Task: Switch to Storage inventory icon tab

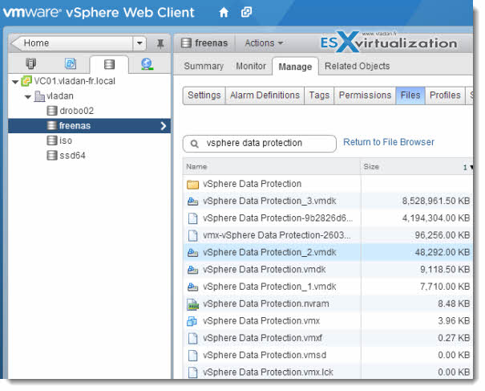Action: coord(109,64)
